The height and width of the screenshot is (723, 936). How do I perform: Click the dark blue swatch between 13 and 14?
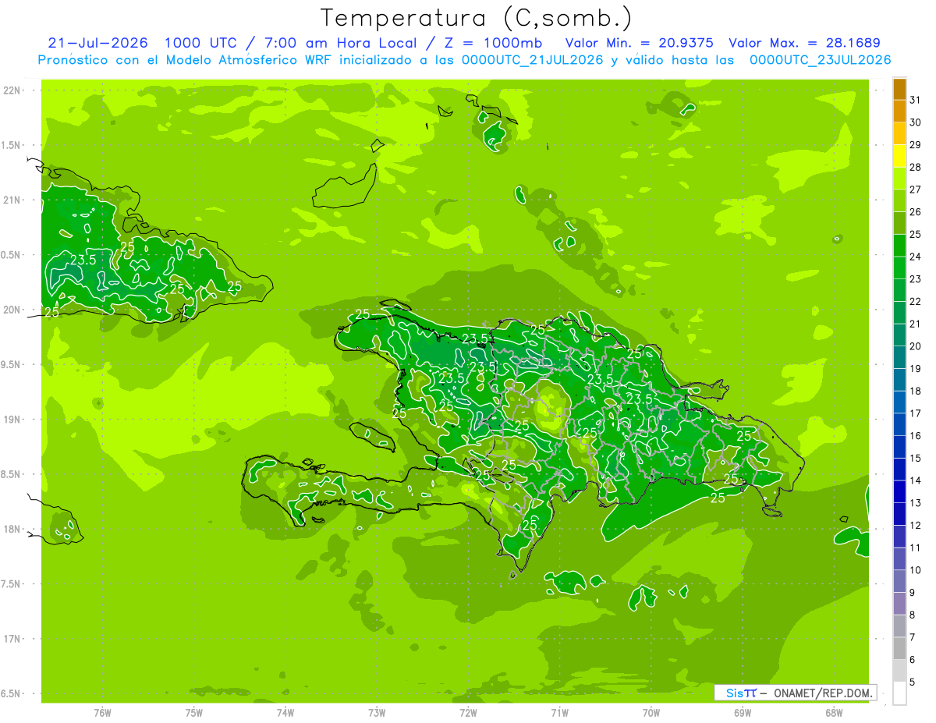pyautogui.click(x=899, y=492)
